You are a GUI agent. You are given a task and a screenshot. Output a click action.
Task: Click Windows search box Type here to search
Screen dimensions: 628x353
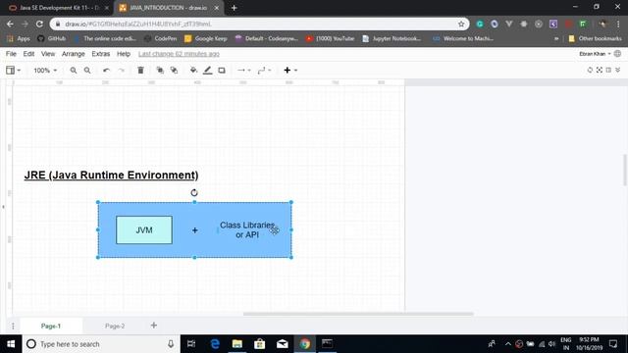click(x=101, y=344)
